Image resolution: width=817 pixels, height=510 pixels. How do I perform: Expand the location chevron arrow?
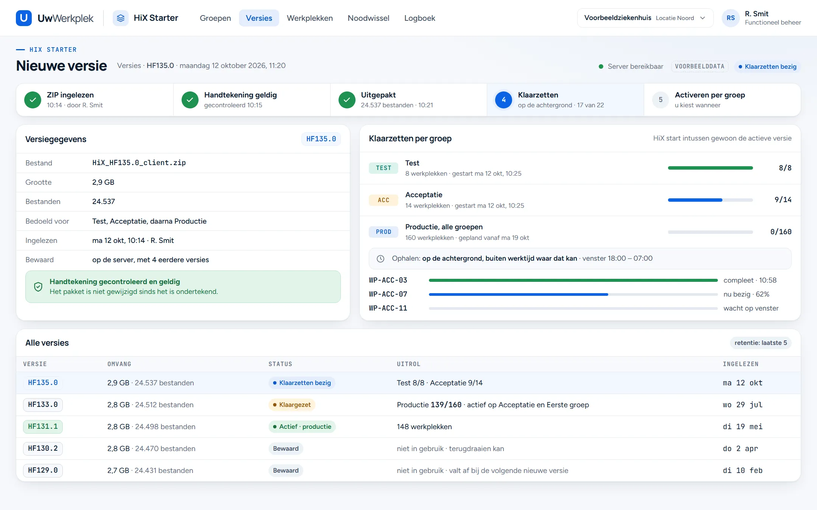(702, 18)
